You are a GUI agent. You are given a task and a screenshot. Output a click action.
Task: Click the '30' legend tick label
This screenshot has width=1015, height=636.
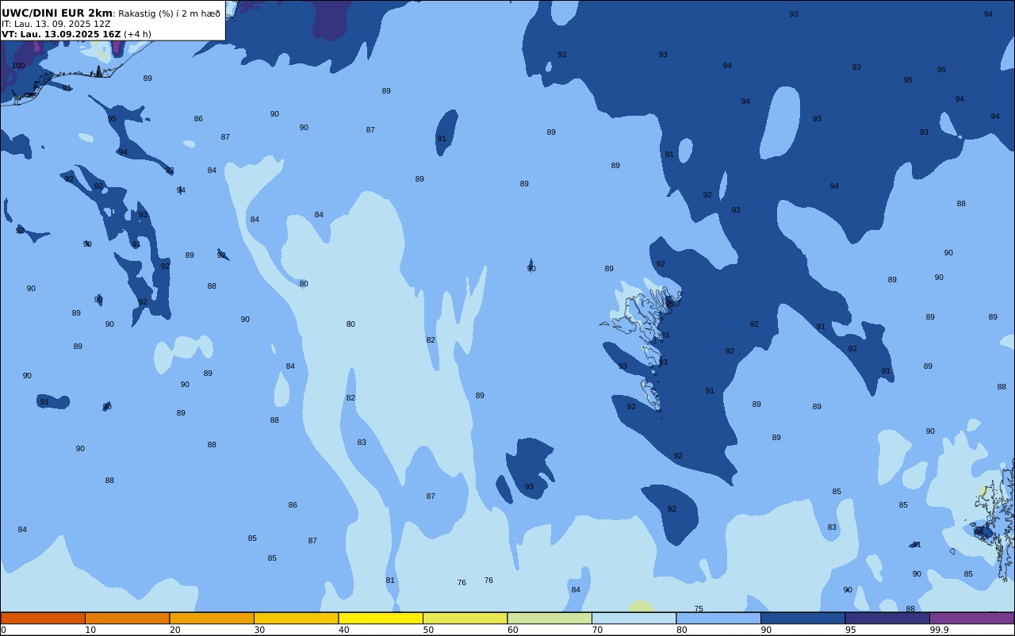click(259, 630)
